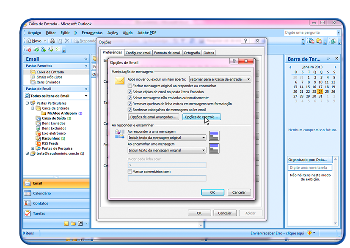
Task: Click Opções de email avançadas button
Action: (x=153, y=117)
